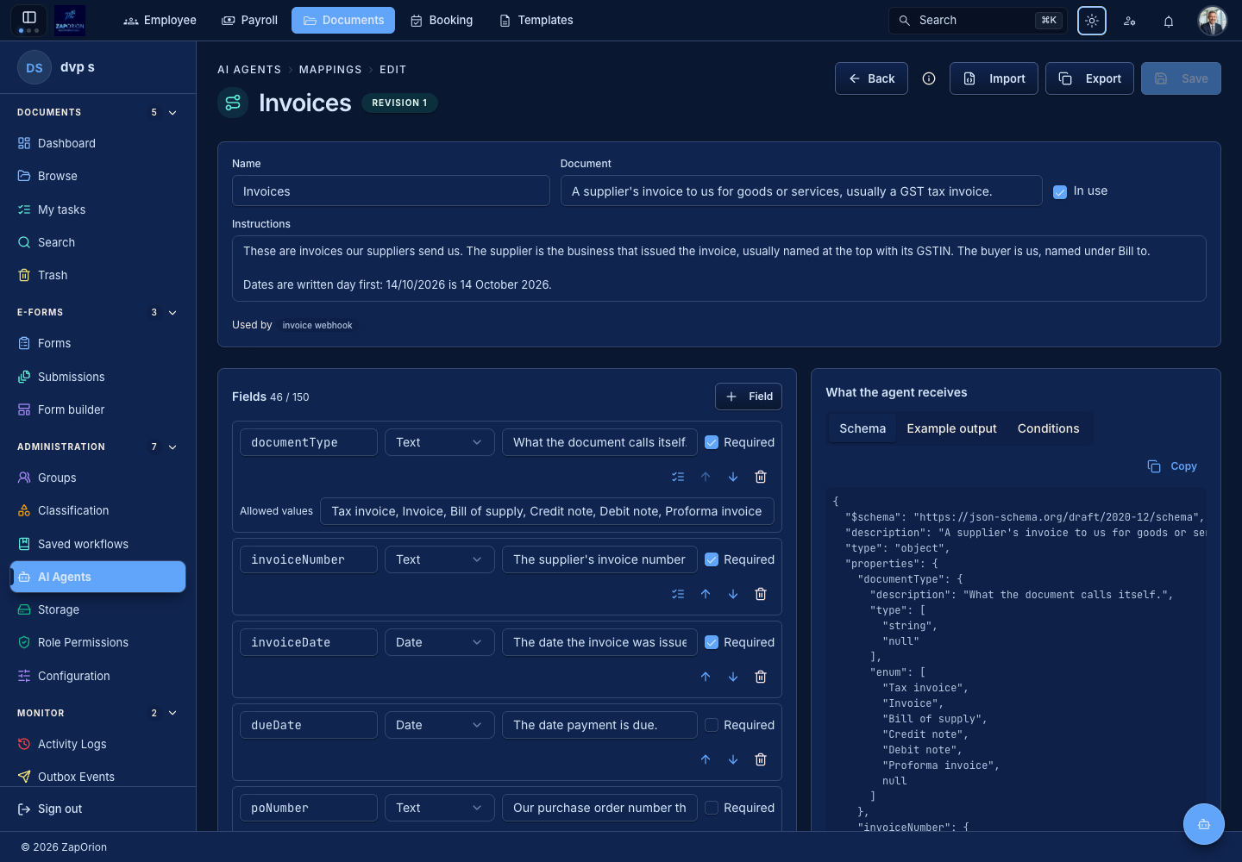Click the info icon beside Back
The height and width of the screenshot is (862, 1242).
(x=929, y=78)
